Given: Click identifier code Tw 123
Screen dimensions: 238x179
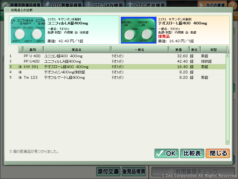Looking at the screenshot, I should point(31,77).
